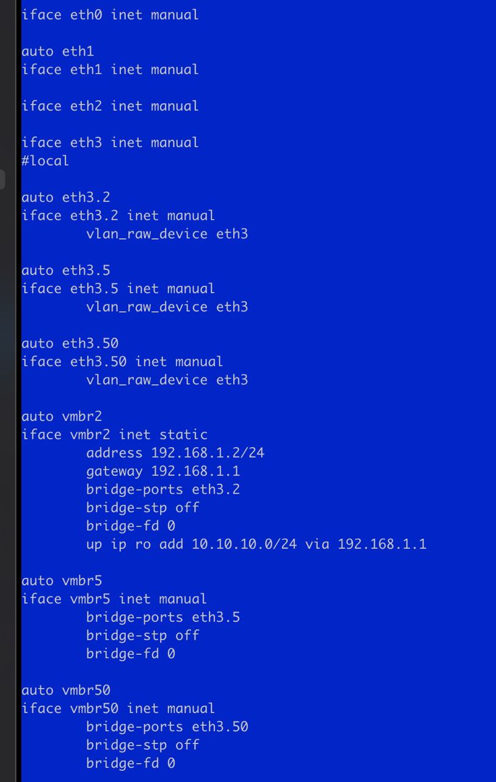This screenshot has height=782, width=496.
Task: Click the 'iface eth3.2 inet manual' line
Action: (118, 216)
